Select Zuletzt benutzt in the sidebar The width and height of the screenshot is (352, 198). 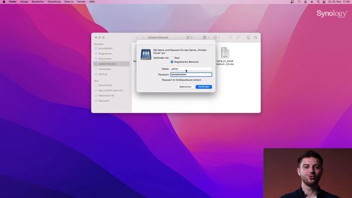coord(111,64)
